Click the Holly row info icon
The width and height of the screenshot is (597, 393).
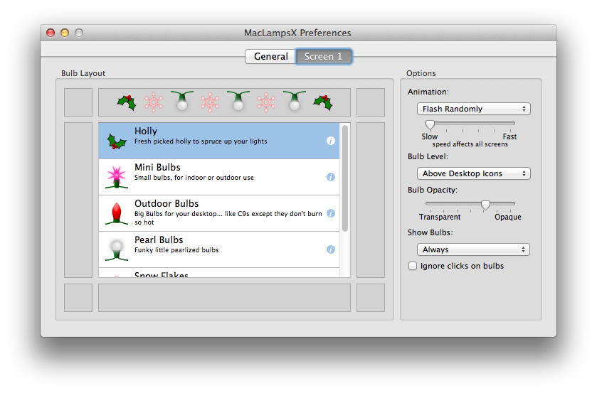click(330, 141)
